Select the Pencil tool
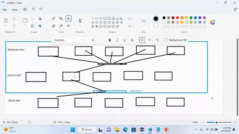 point(53,19)
